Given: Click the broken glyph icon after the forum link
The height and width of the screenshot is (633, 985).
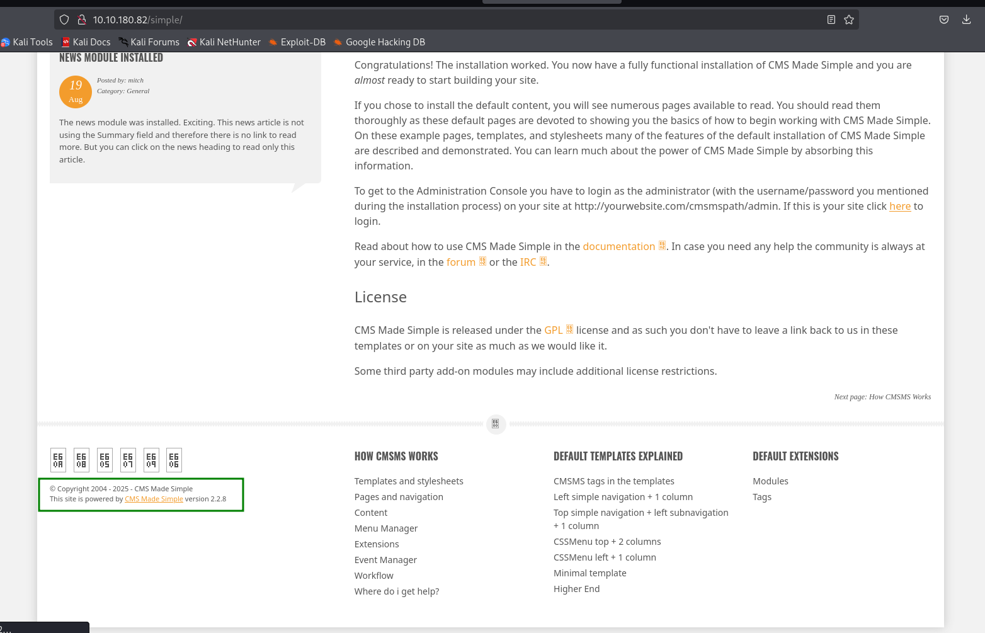Looking at the screenshot, I should click(x=482, y=260).
